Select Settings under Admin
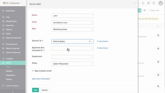165x93 pixels. [x=9, y=71]
